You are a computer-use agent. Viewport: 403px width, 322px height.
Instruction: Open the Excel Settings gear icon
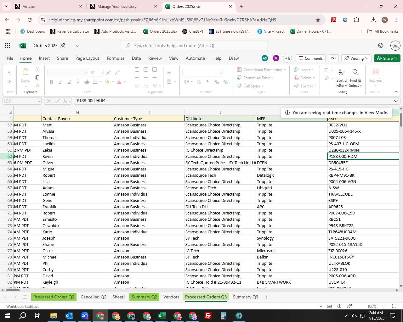coord(380,46)
